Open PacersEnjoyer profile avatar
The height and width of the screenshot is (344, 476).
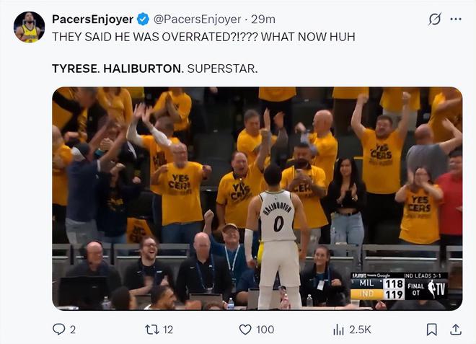click(x=29, y=27)
